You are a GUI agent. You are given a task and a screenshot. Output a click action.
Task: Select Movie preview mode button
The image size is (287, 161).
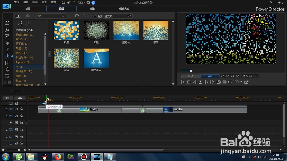coord(210,76)
